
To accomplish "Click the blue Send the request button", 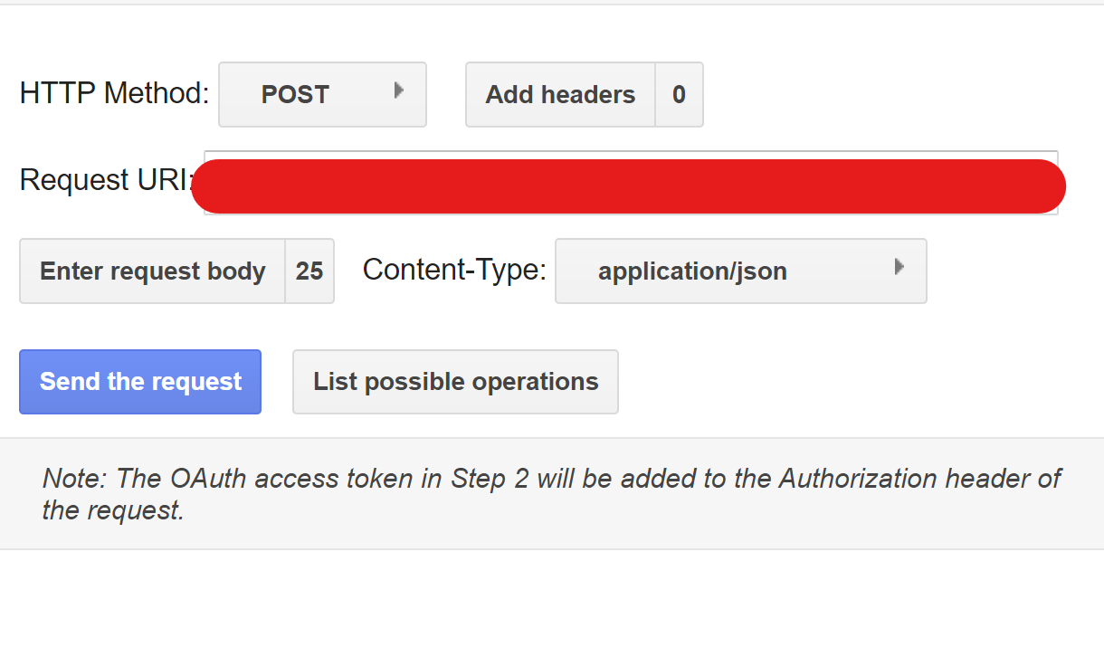I will 139,381.
